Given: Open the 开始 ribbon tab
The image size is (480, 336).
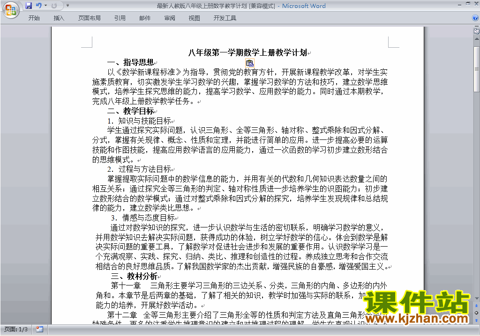Looking at the screenshot, I should click(34, 18).
